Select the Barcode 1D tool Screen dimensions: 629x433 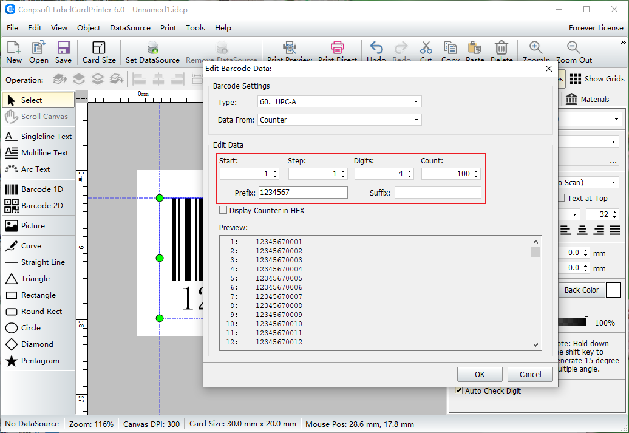(38, 189)
